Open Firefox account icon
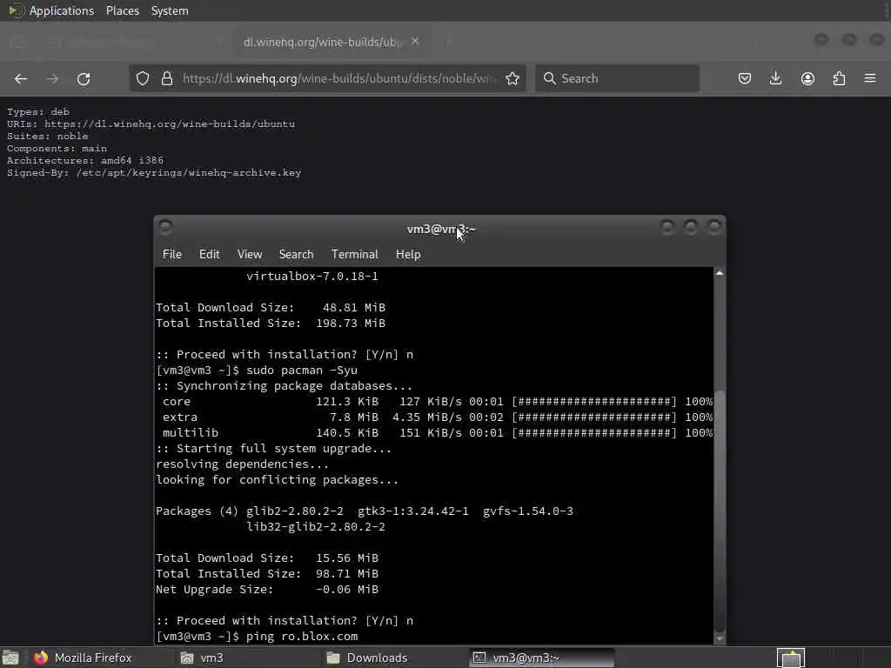This screenshot has width=891, height=668. (x=807, y=78)
